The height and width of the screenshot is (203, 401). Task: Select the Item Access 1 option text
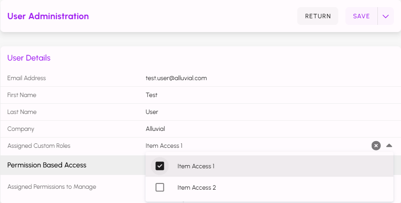[x=196, y=166]
